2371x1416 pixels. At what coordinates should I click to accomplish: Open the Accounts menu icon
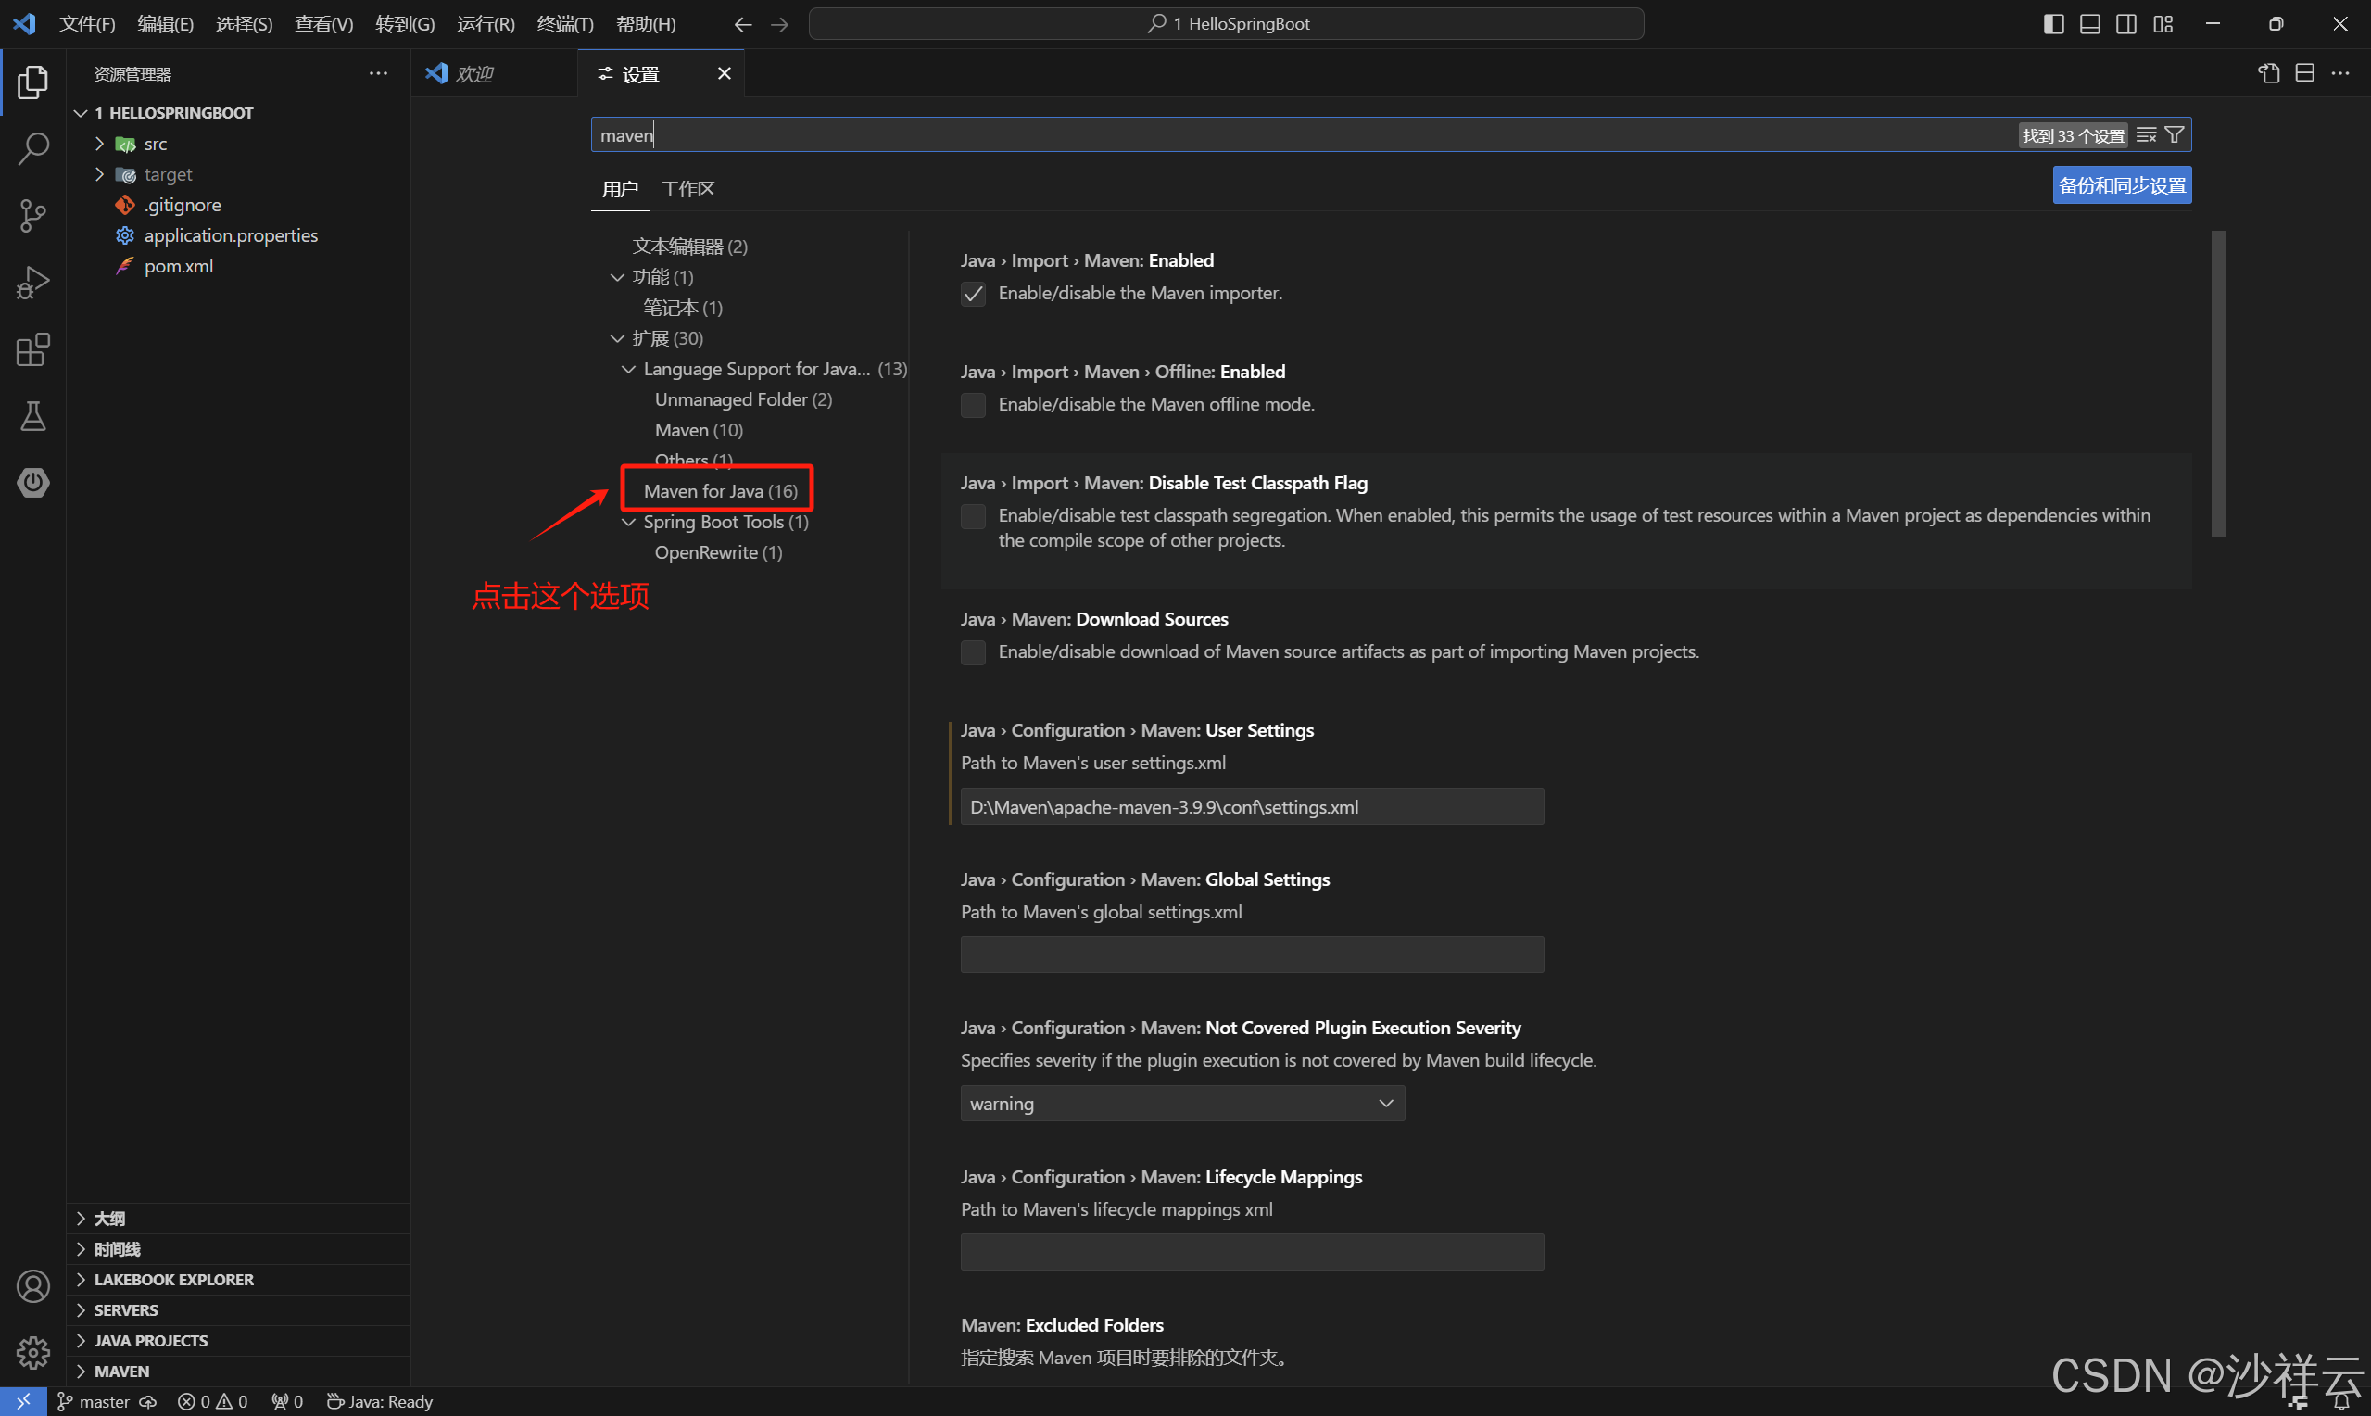pos(32,1286)
